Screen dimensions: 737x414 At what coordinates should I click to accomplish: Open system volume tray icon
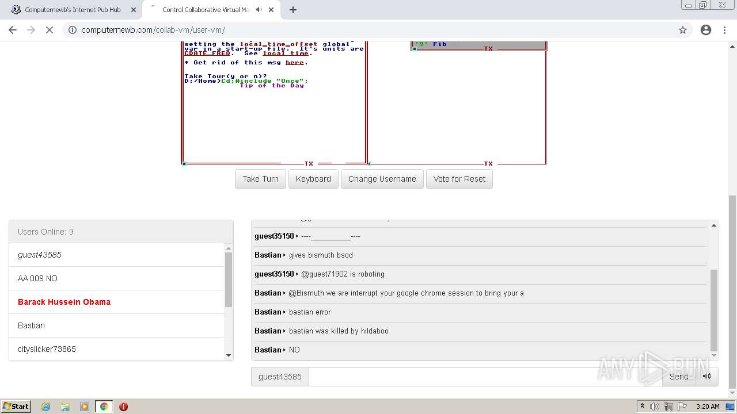pyautogui.click(x=655, y=407)
